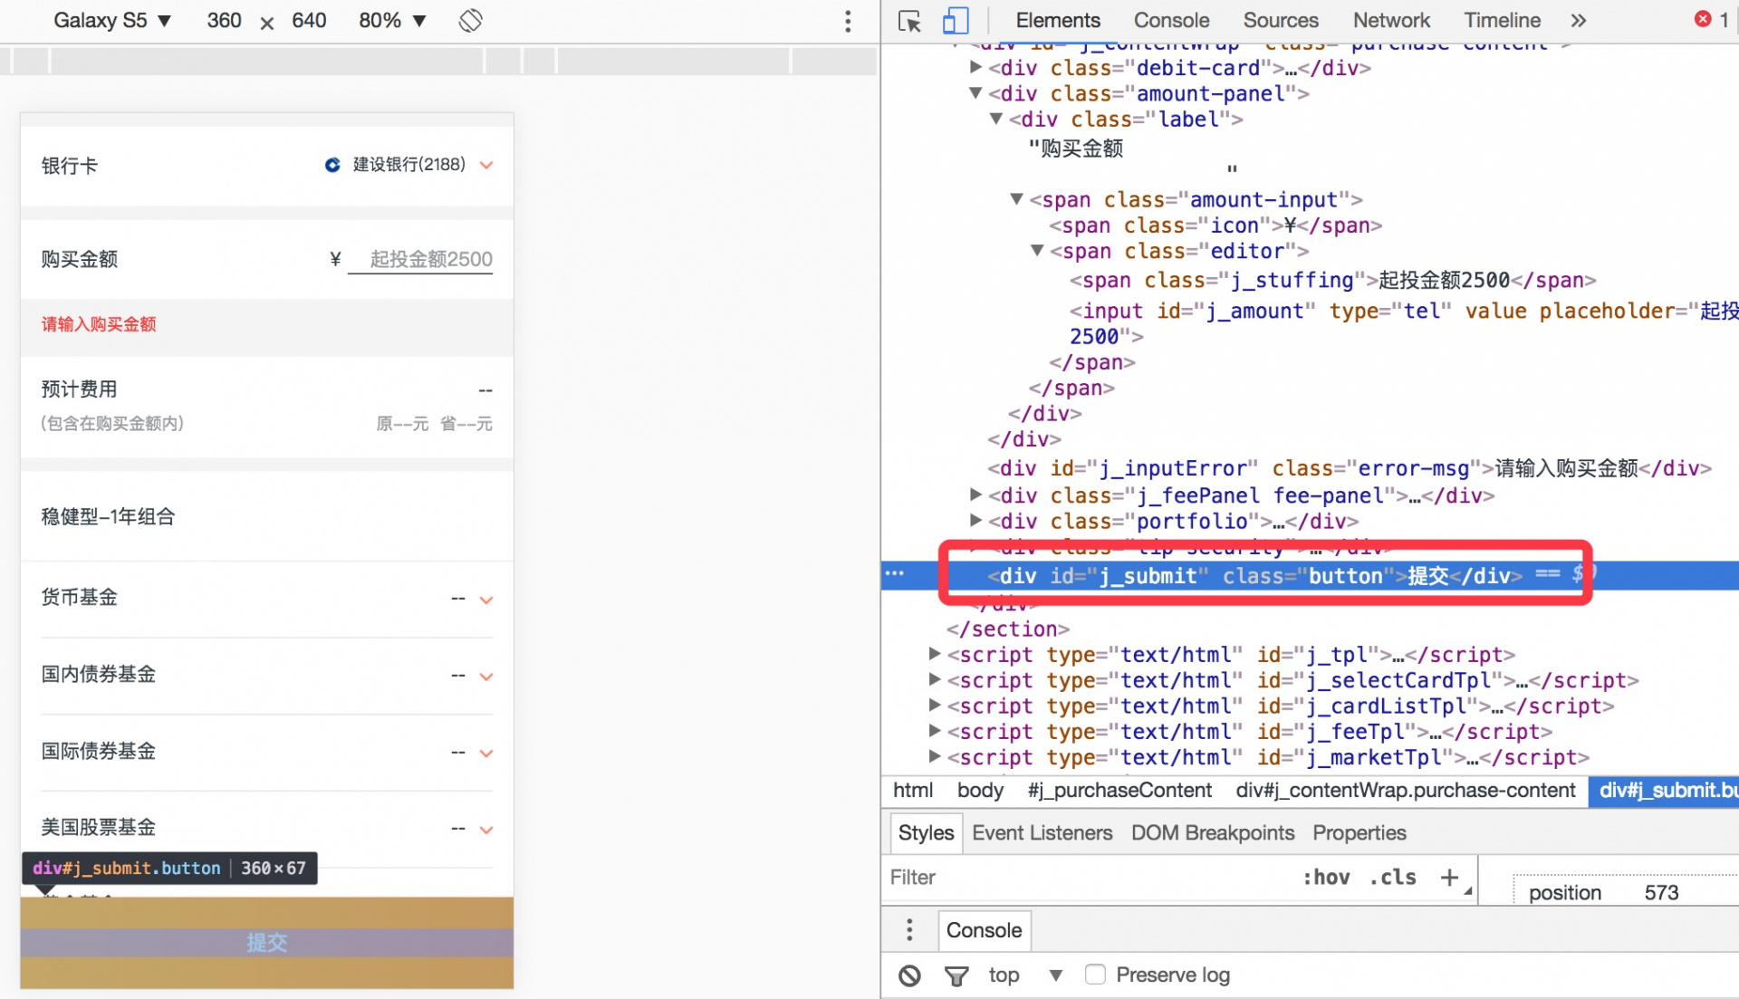Select html in the breadcrumb bar
The image size is (1739, 999).
point(912,791)
